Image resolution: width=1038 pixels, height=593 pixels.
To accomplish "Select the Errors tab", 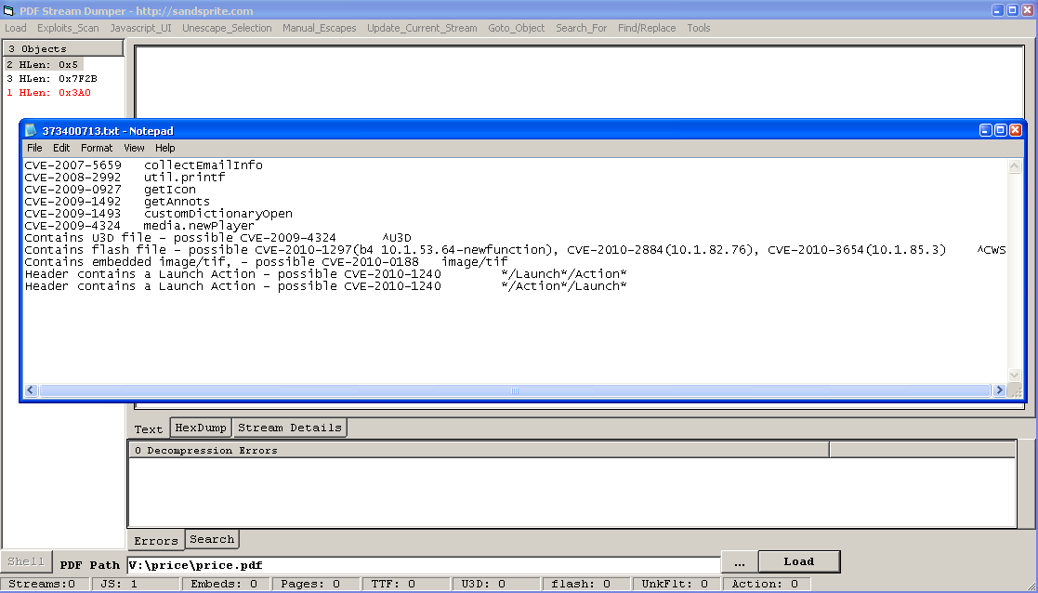I will [156, 541].
